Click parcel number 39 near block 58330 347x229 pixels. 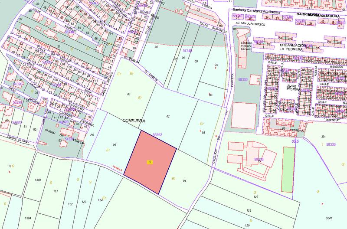coord(323,137)
